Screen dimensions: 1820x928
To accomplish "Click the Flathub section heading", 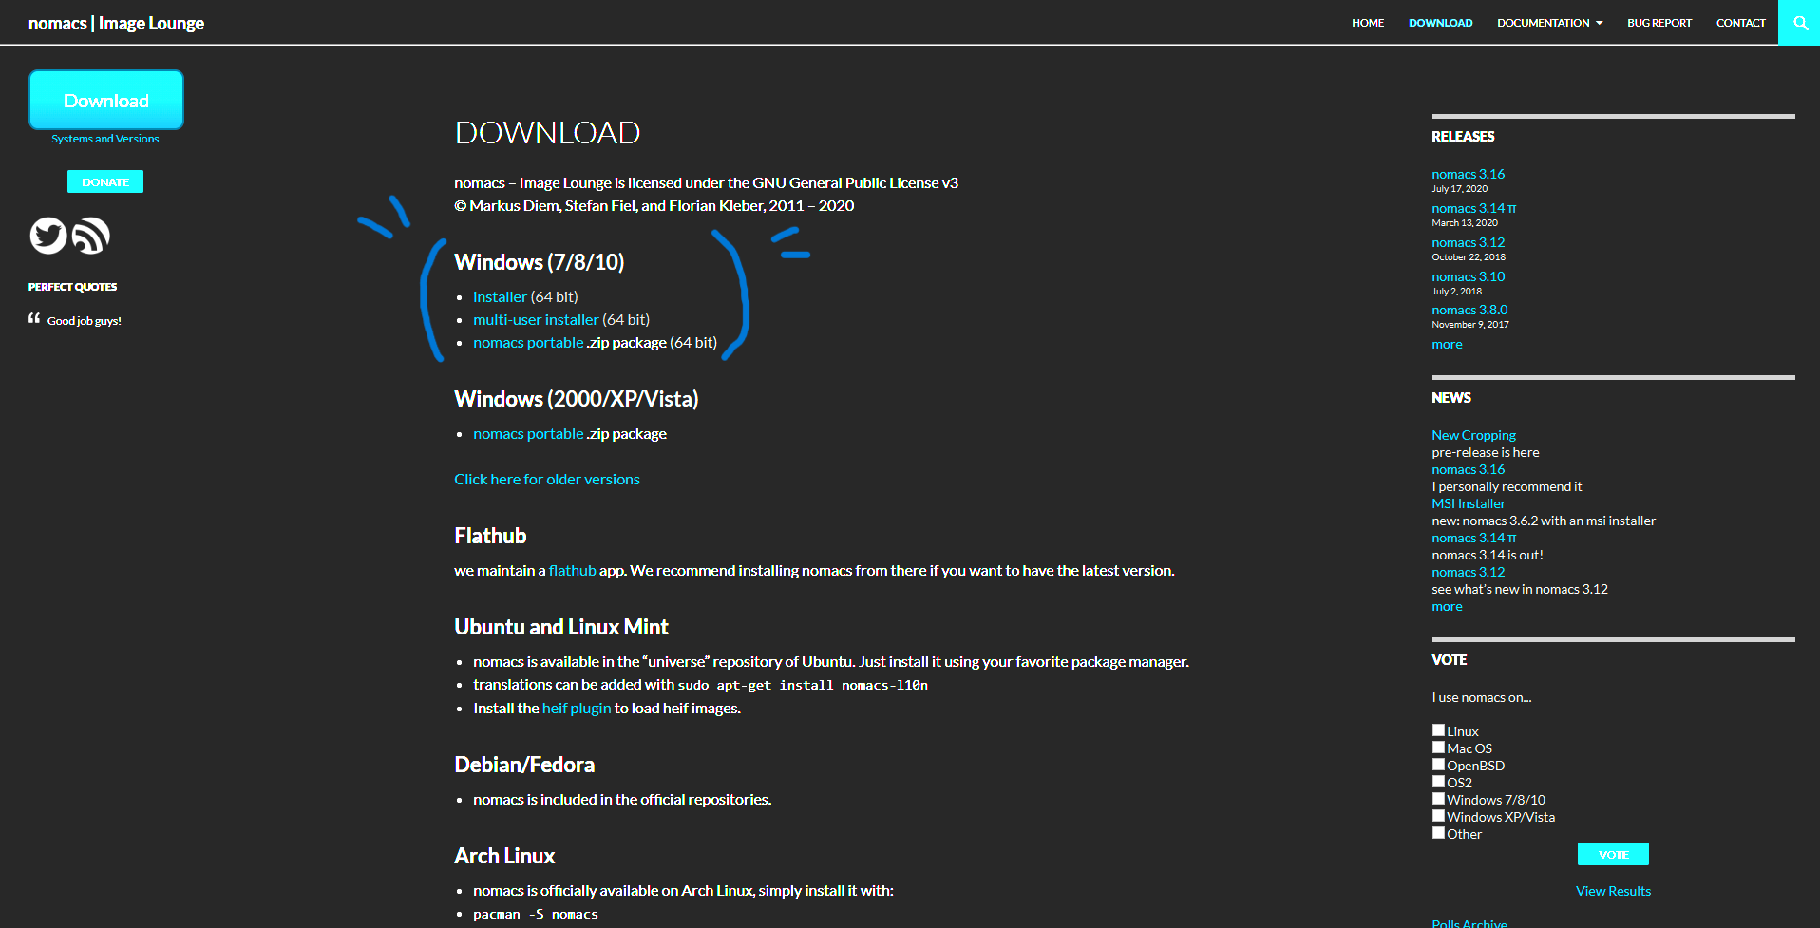I will click(x=490, y=536).
